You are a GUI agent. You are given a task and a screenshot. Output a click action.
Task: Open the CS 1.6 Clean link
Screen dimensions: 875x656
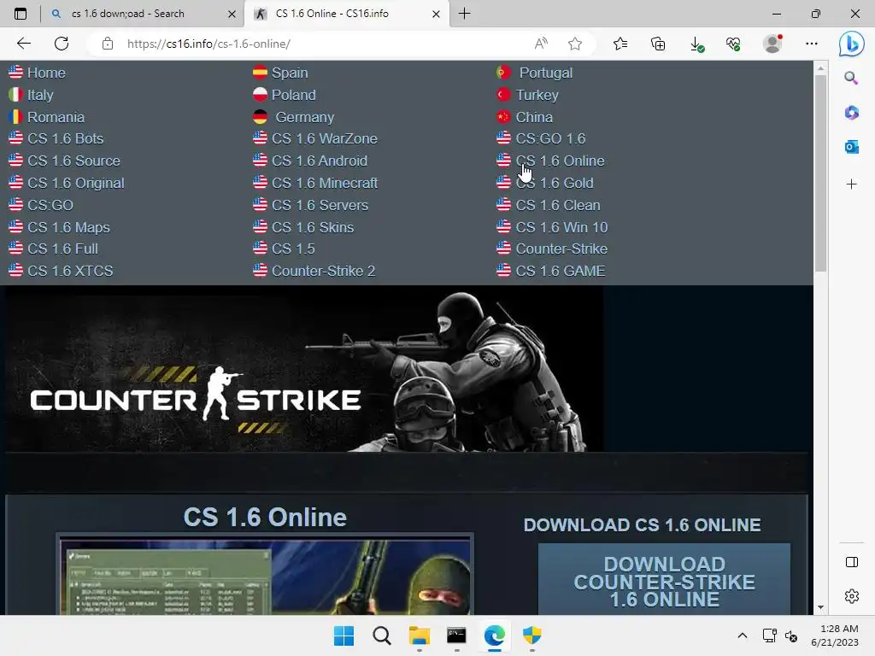click(x=557, y=205)
